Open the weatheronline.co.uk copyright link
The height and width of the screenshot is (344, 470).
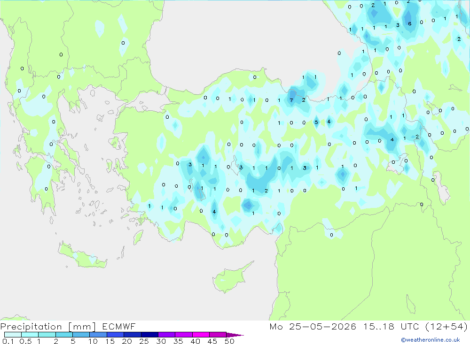(431, 340)
